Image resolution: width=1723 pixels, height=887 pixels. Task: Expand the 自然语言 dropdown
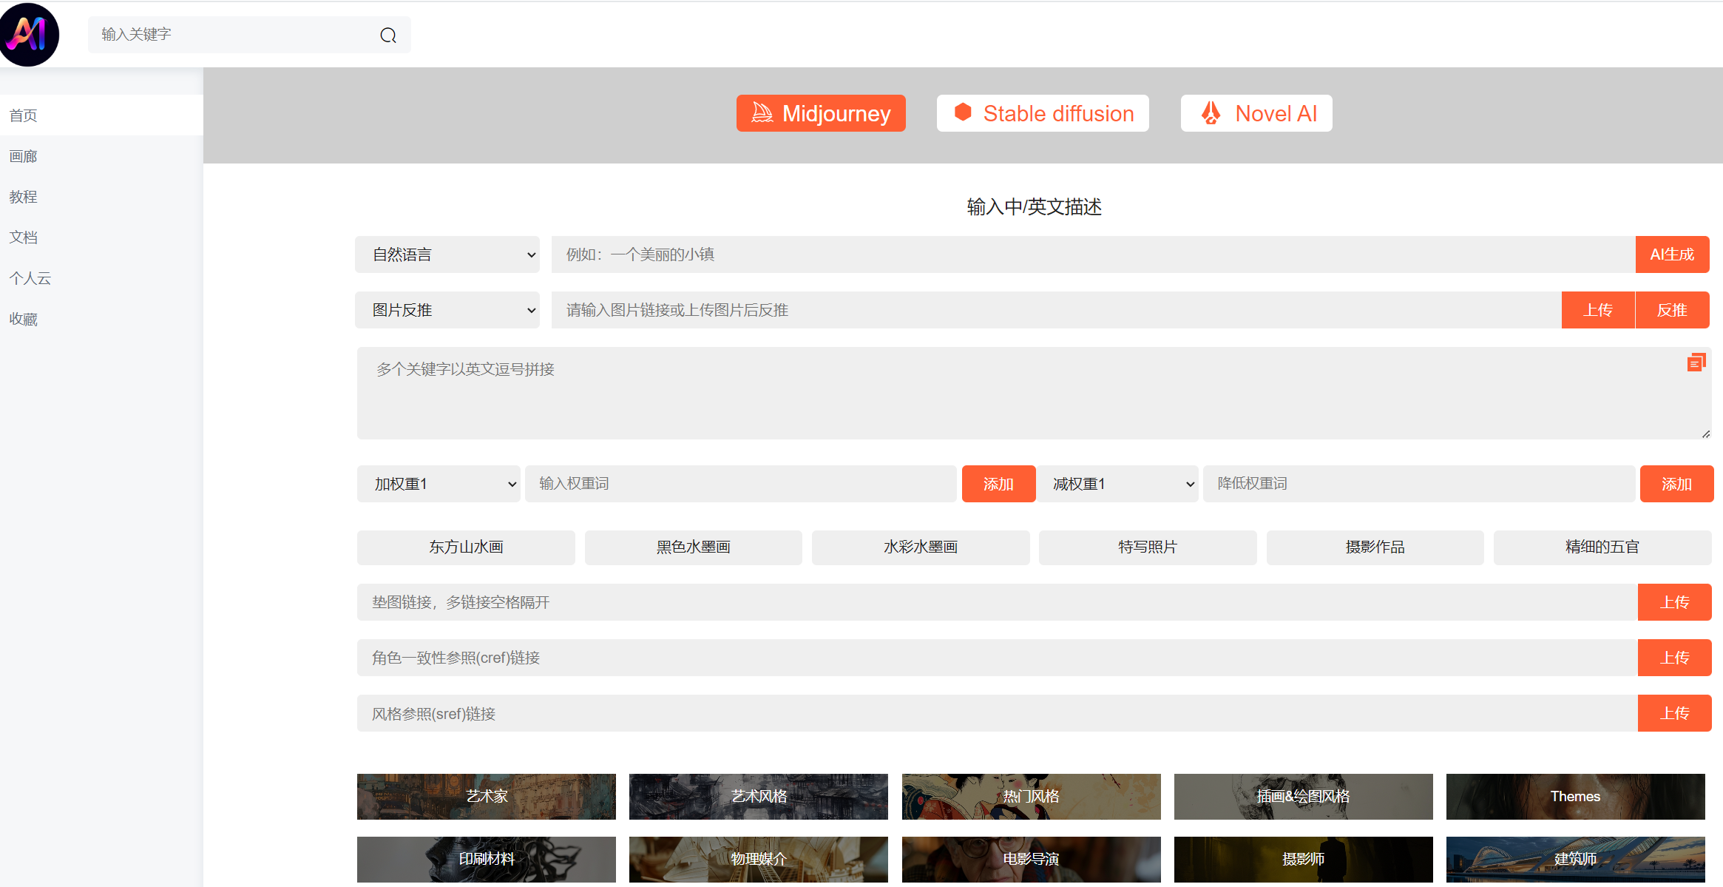447,254
